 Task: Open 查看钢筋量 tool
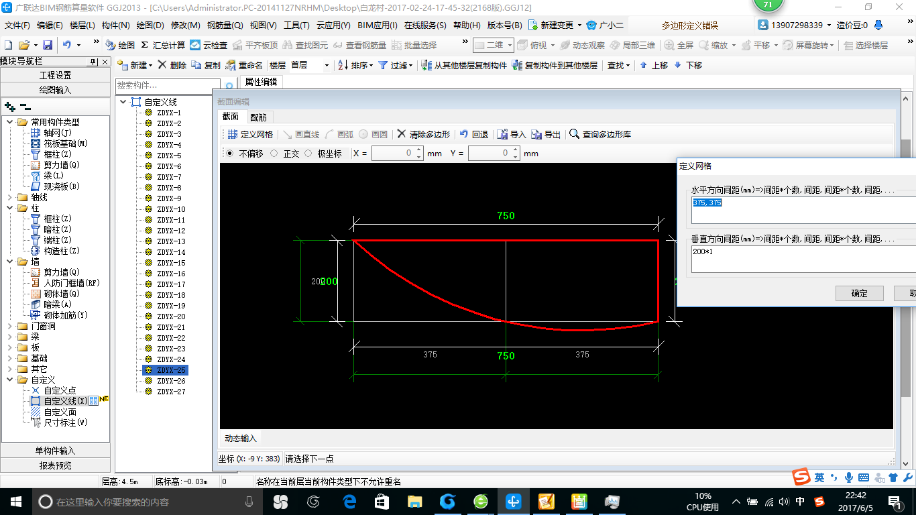point(359,45)
